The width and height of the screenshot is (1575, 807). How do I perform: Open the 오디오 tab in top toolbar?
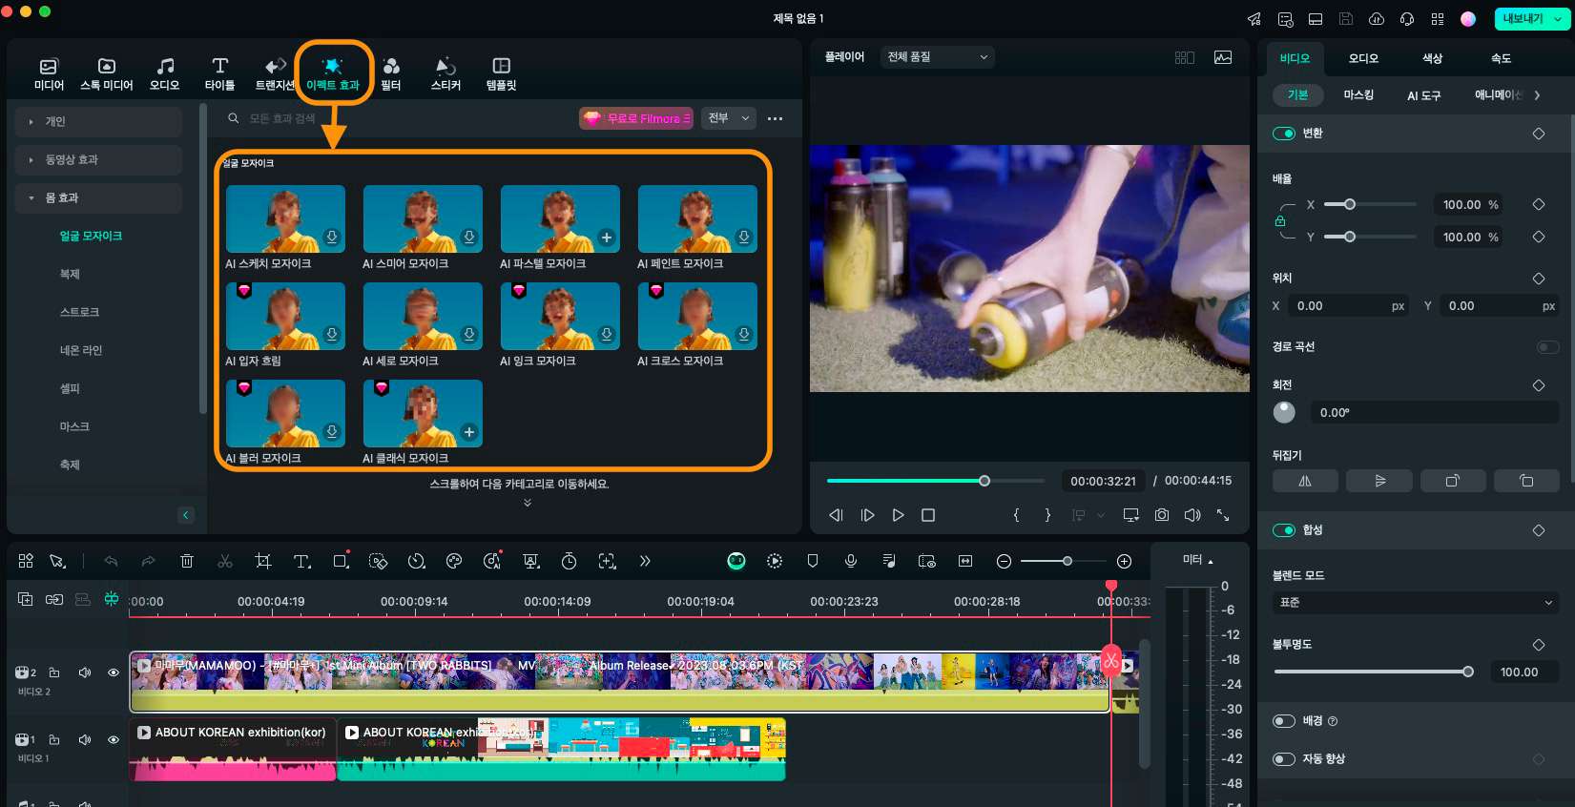pyautogui.click(x=165, y=73)
